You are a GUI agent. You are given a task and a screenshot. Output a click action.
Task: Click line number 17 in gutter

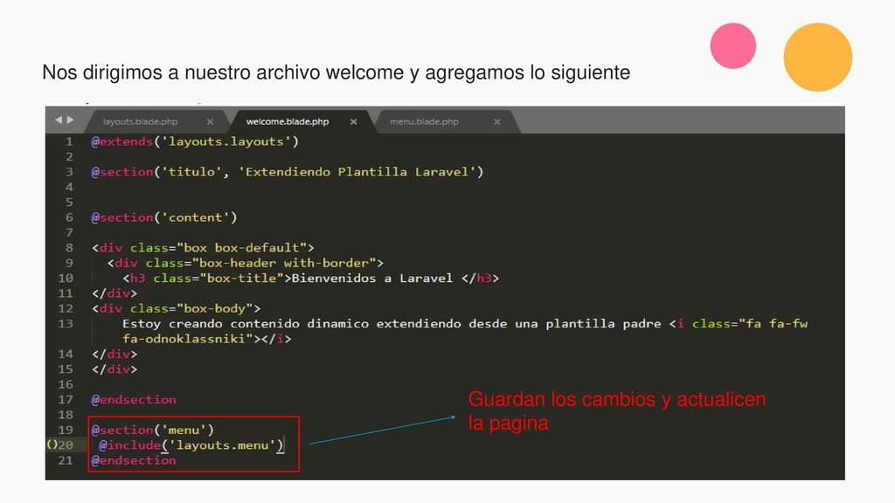click(x=66, y=400)
